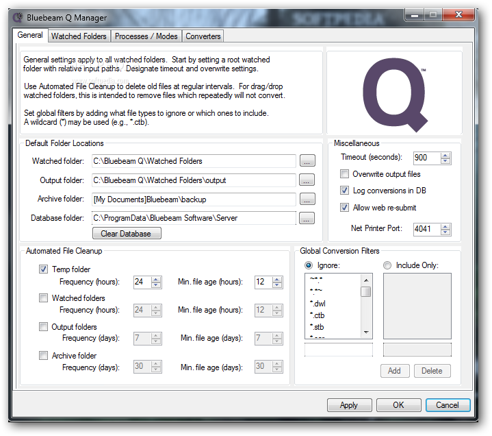
Task: Click Ignore list scroll down arrow
Action: click(366, 332)
